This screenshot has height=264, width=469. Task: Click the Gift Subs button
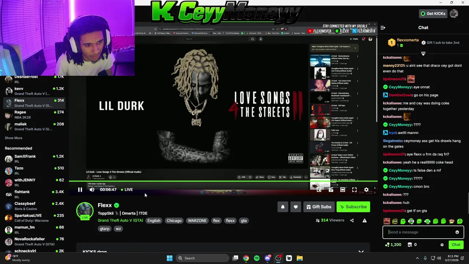pyautogui.click(x=319, y=207)
